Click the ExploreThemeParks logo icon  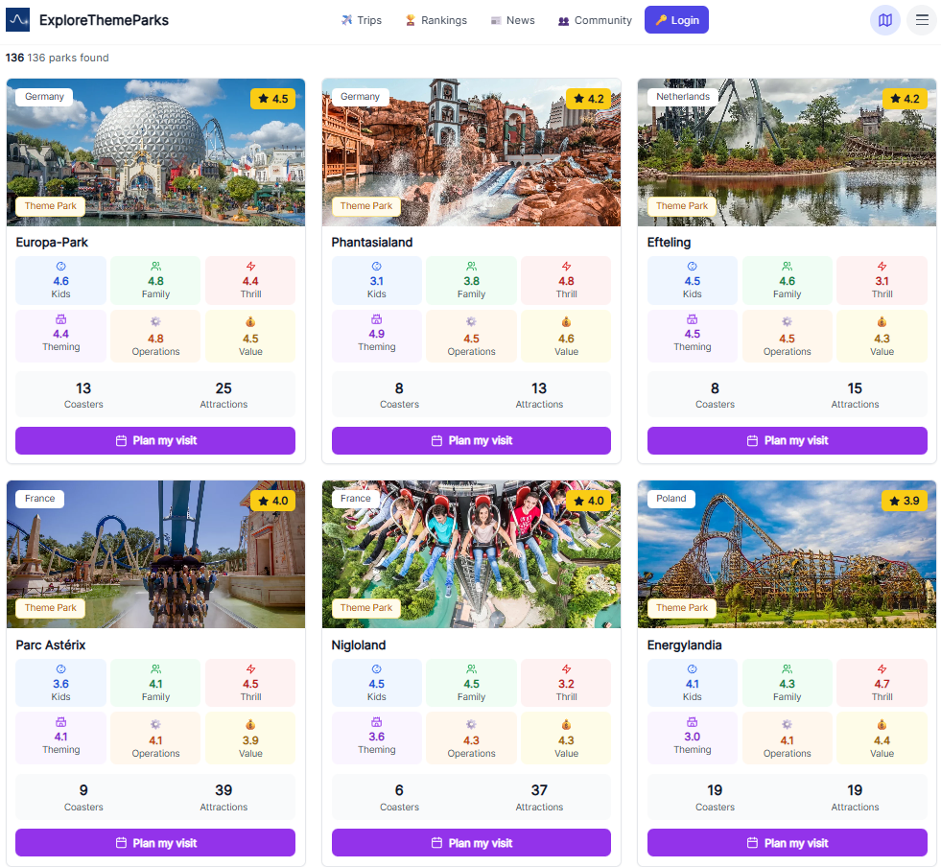pos(16,18)
